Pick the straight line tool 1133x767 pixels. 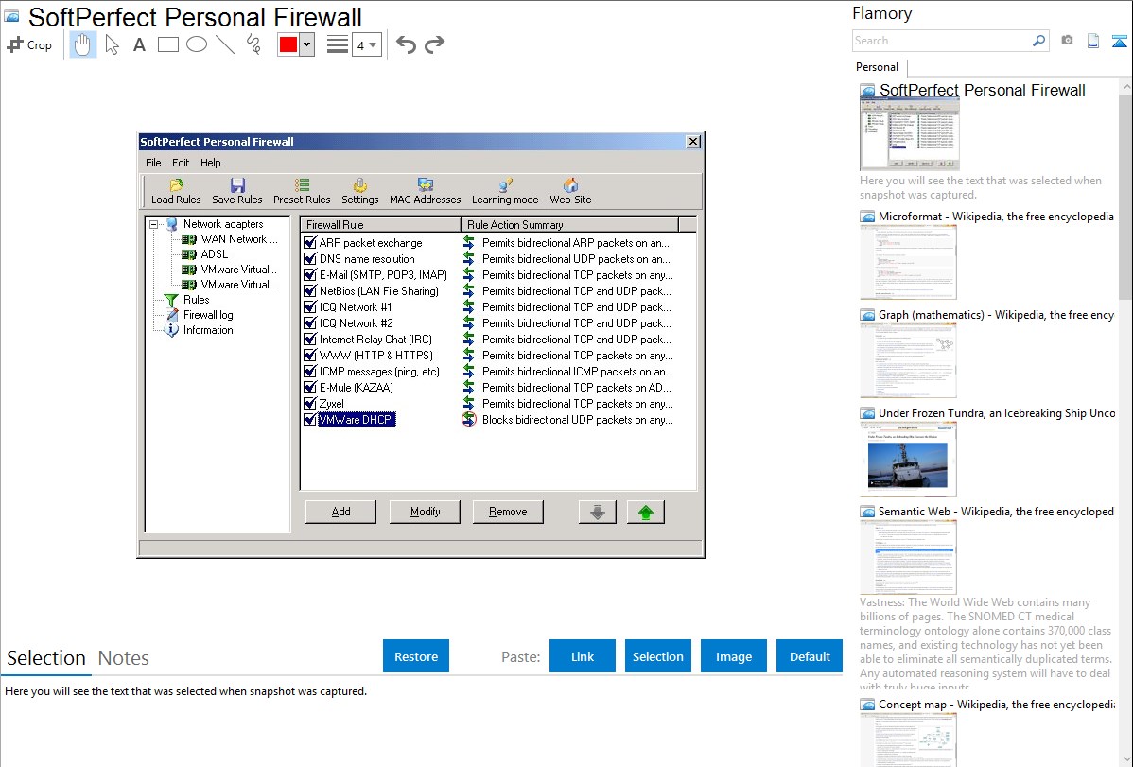click(x=224, y=44)
